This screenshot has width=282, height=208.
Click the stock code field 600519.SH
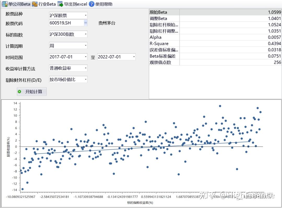[66, 23]
